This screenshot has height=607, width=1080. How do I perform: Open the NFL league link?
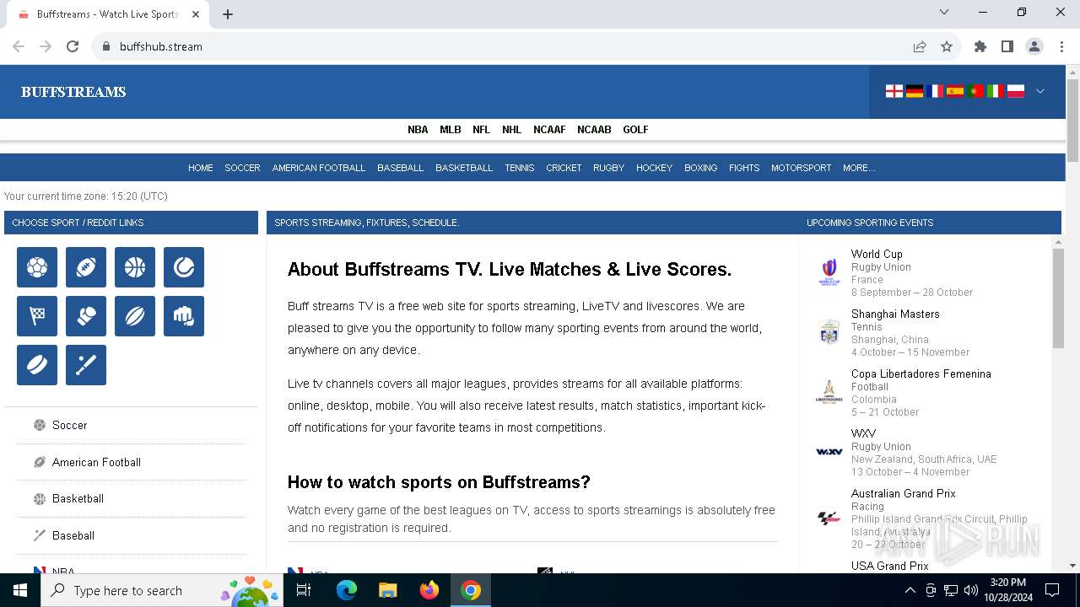[482, 130]
